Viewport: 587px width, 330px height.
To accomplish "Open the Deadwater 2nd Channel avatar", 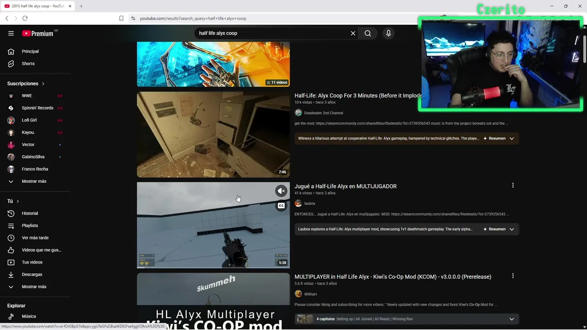I will (298, 113).
